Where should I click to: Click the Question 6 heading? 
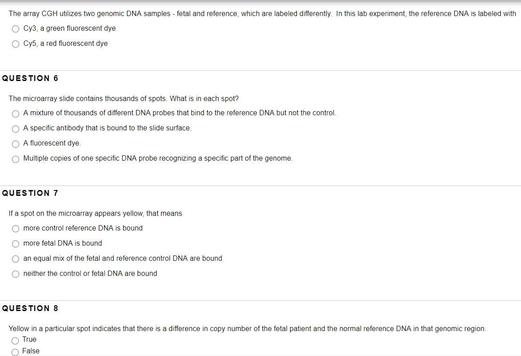coord(30,78)
